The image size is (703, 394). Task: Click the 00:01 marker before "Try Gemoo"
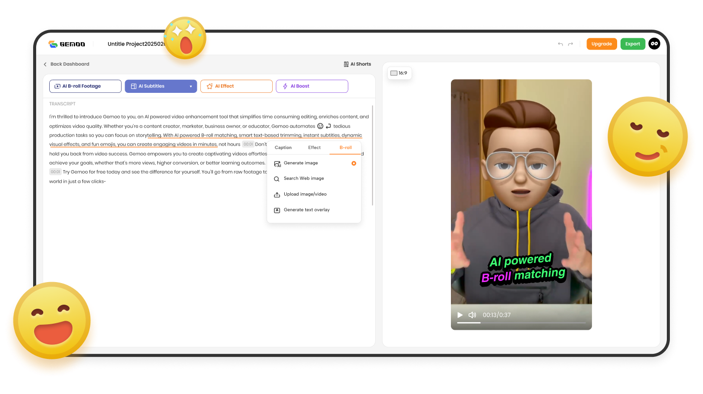(x=55, y=172)
